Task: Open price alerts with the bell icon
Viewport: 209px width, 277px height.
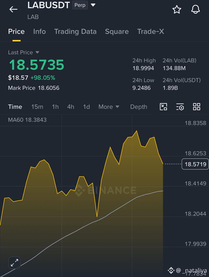Action: 195,9
